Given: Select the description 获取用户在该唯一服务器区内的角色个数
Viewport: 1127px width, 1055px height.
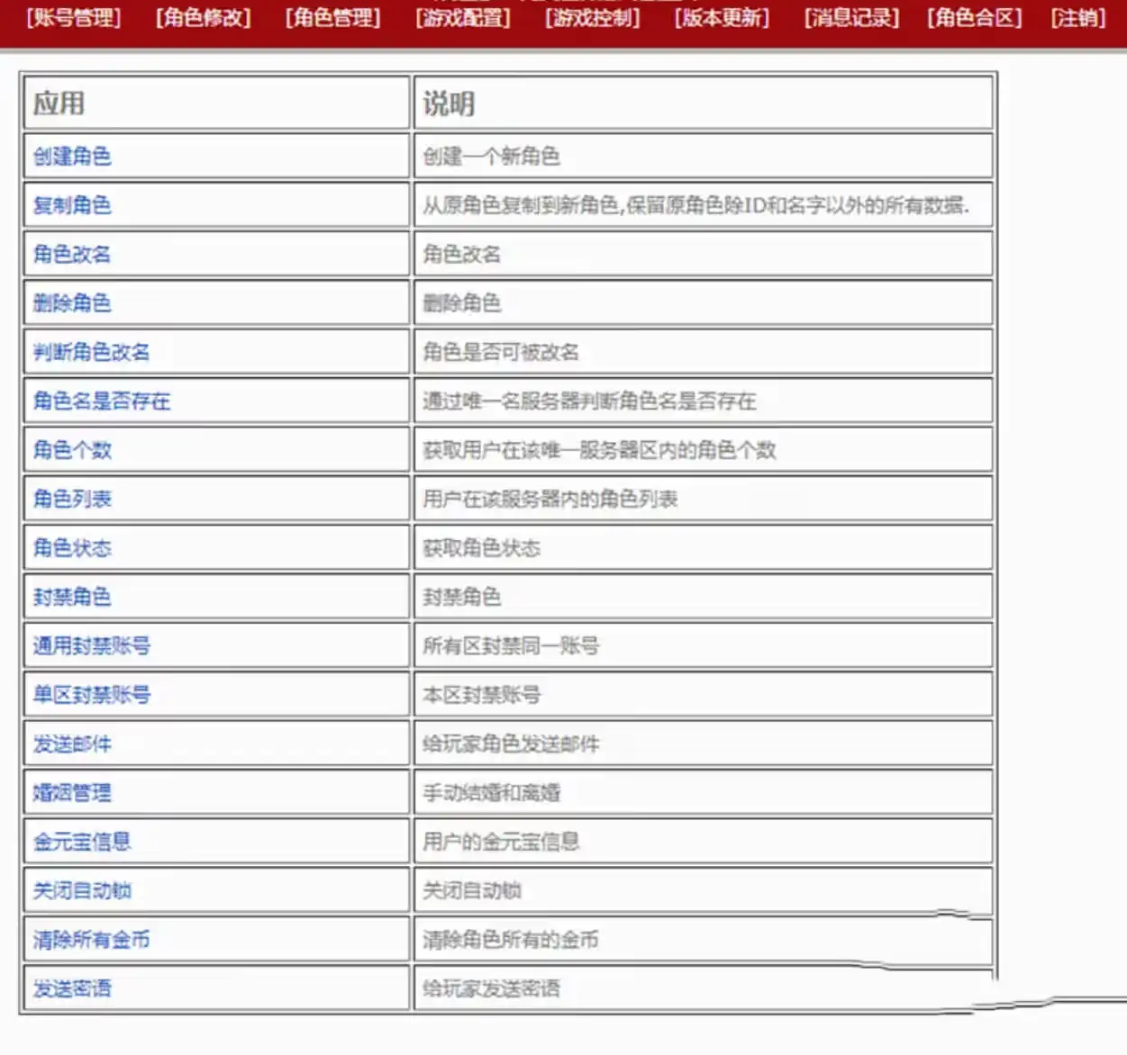Looking at the screenshot, I should 599,450.
